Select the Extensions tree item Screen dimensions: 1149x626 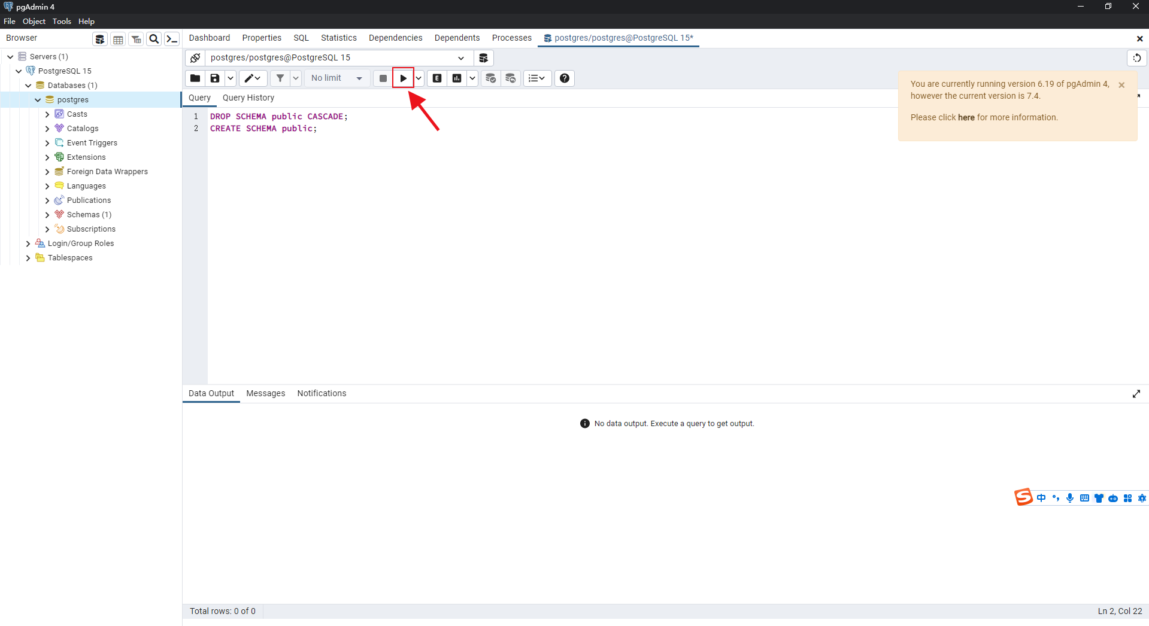pos(86,157)
